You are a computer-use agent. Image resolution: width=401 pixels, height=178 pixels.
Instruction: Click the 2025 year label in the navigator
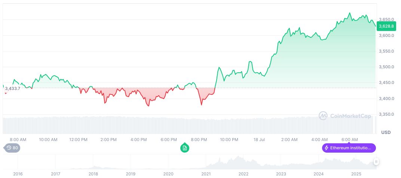click(x=356, y=174)
